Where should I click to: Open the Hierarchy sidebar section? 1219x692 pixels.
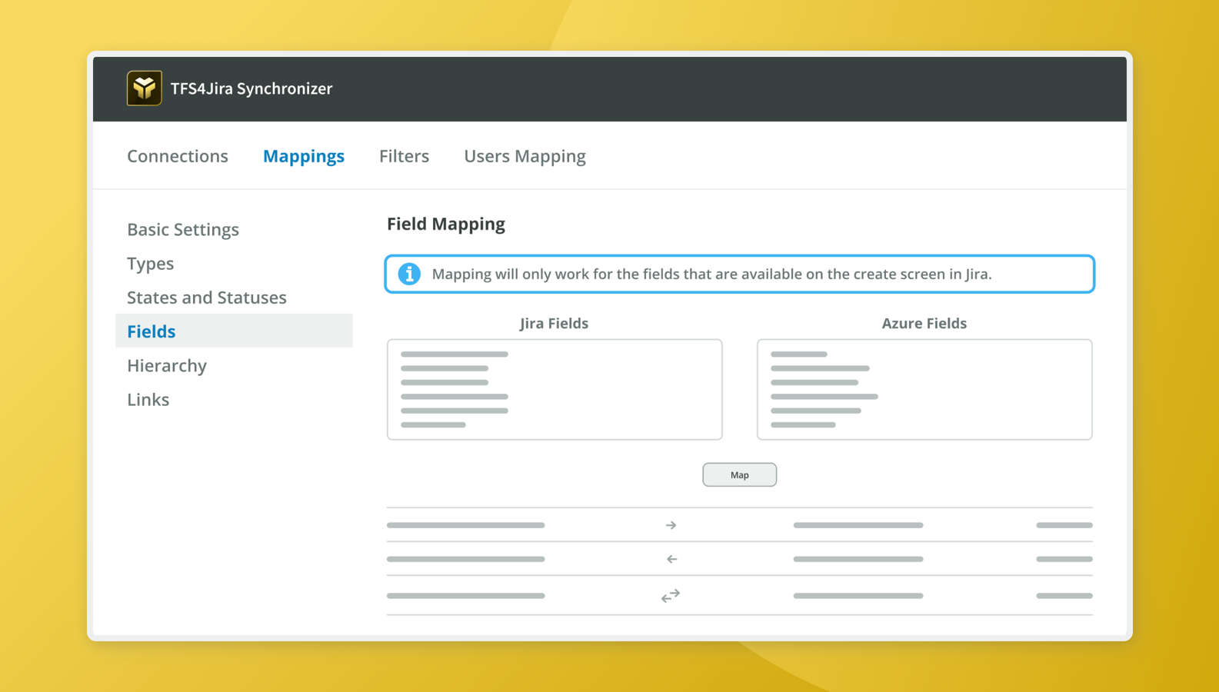click(x=167, y=365)
